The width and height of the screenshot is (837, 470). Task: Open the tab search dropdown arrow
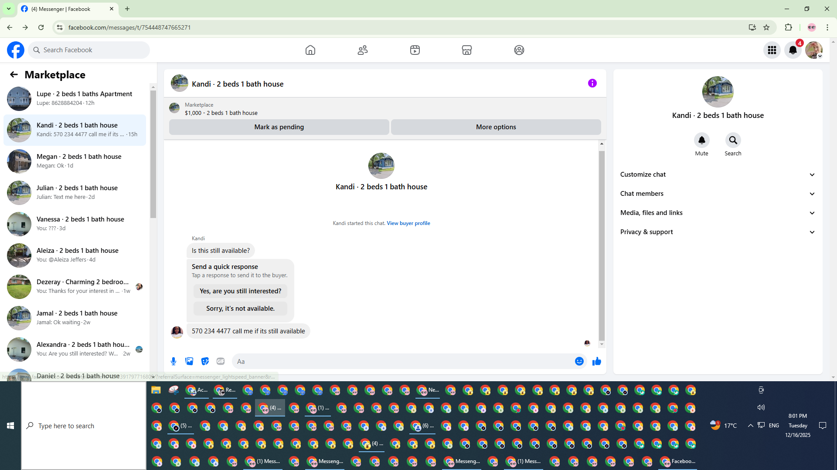pos(9,9)
